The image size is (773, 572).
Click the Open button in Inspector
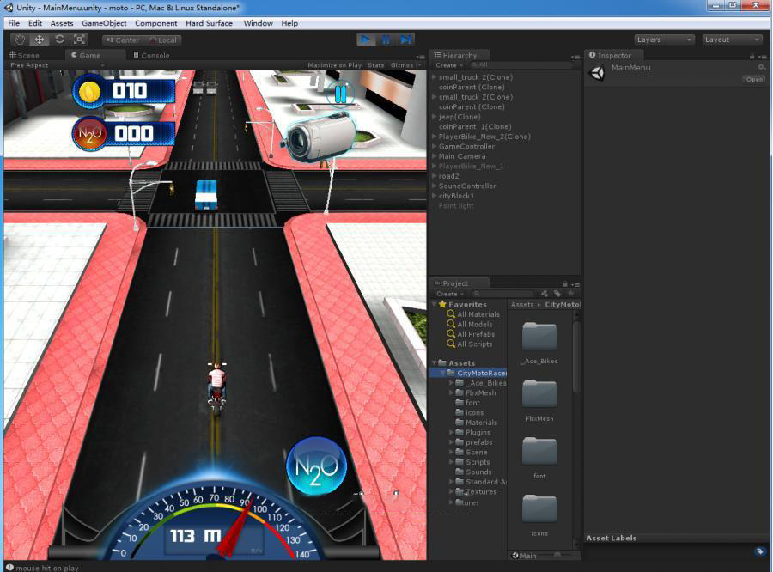[x=753, y=79]
